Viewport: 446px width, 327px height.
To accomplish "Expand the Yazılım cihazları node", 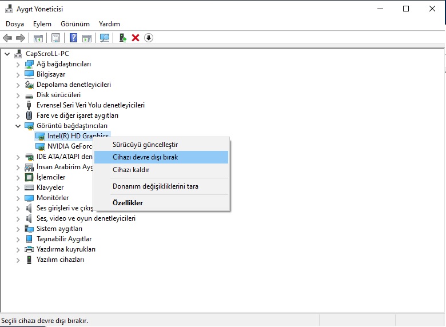I will pos(18,260).
